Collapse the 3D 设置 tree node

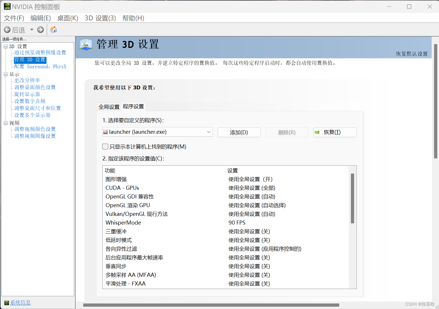coord(6,46)
